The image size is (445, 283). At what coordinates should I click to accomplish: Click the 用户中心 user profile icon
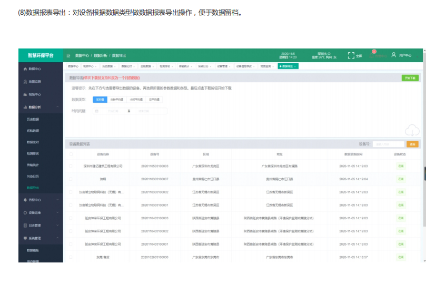(393, 55)
